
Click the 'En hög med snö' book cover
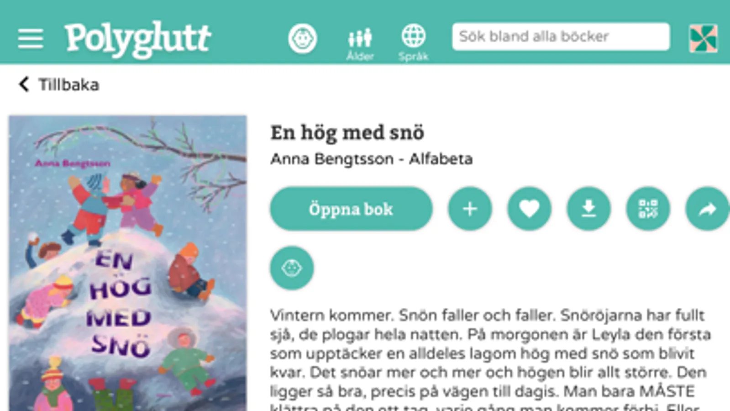click(x=128, y=263)
